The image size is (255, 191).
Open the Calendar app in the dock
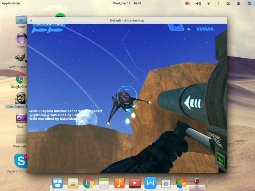tap(104, 183)
